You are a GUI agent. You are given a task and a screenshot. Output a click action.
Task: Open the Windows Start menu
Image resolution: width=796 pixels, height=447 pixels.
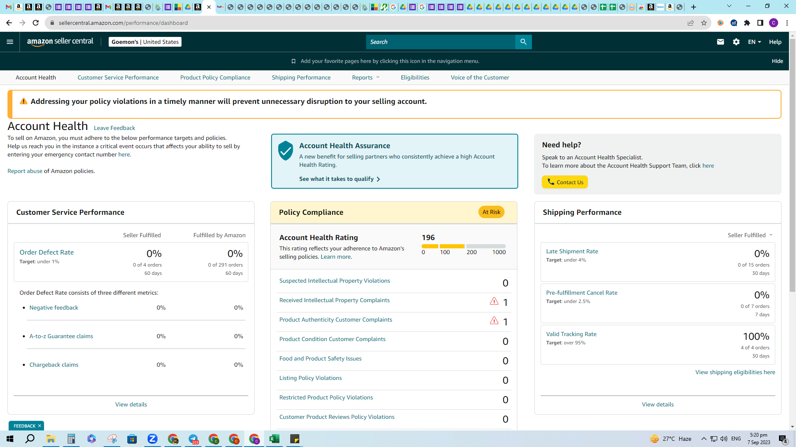[x=10, y=439]
